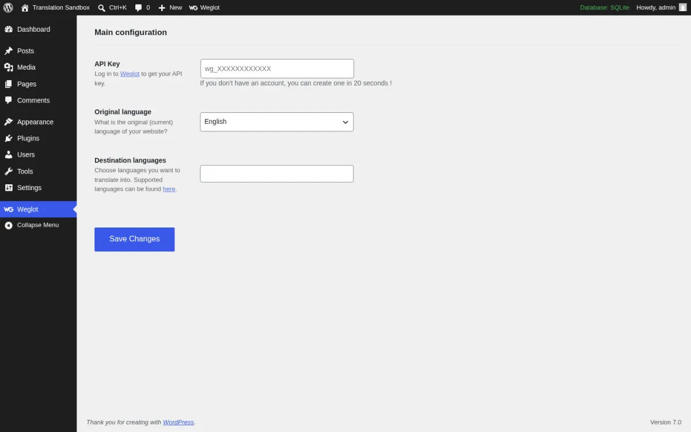Open the WordPress logo menu
Viewport: 691px width, 432px height.
[x=8, y=7]
